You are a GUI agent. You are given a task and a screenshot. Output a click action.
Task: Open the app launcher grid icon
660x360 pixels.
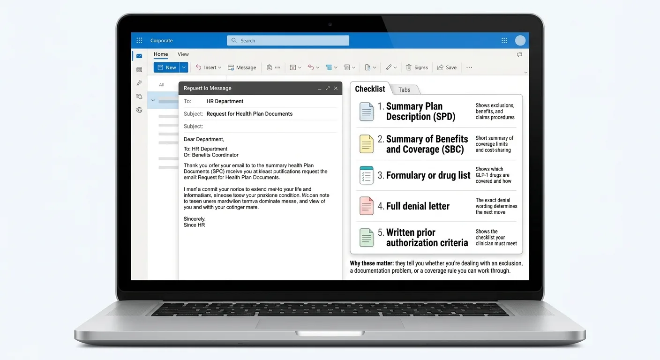pyautogui.click(x=139, y=40)
